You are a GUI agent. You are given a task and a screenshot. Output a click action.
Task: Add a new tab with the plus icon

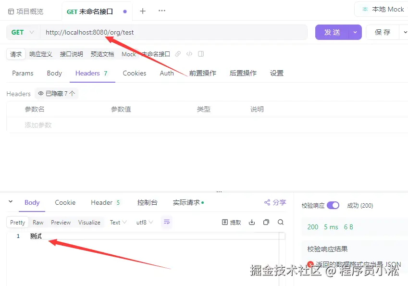point(143,11)
